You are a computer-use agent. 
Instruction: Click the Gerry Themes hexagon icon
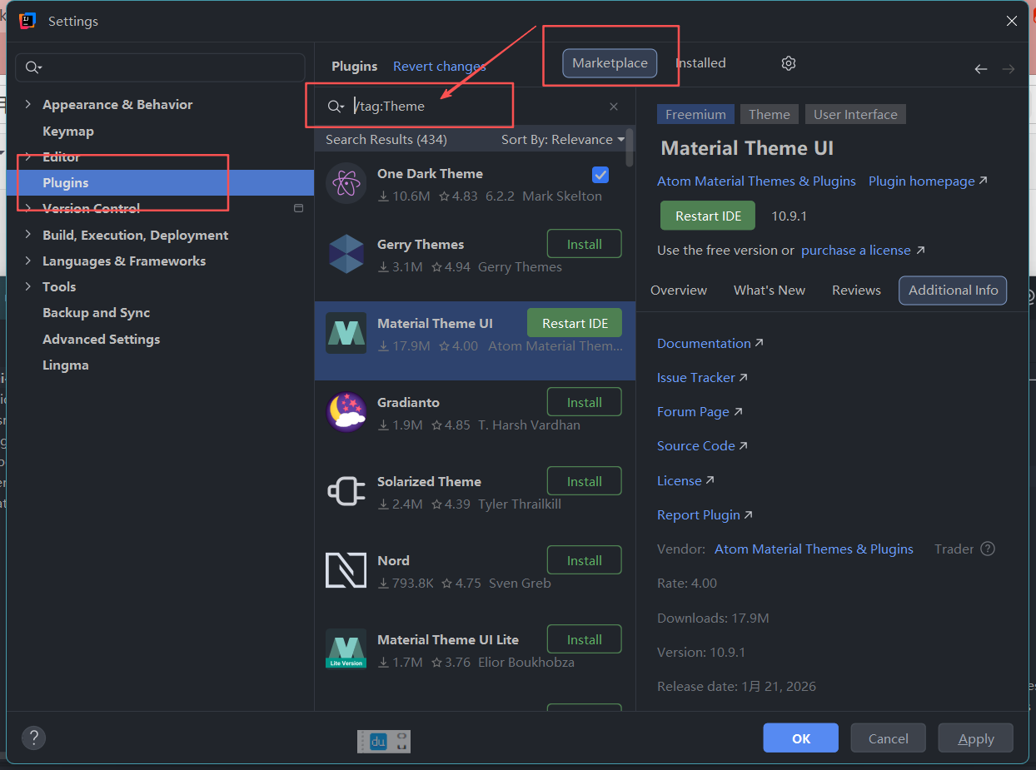[x=346, y=254]
